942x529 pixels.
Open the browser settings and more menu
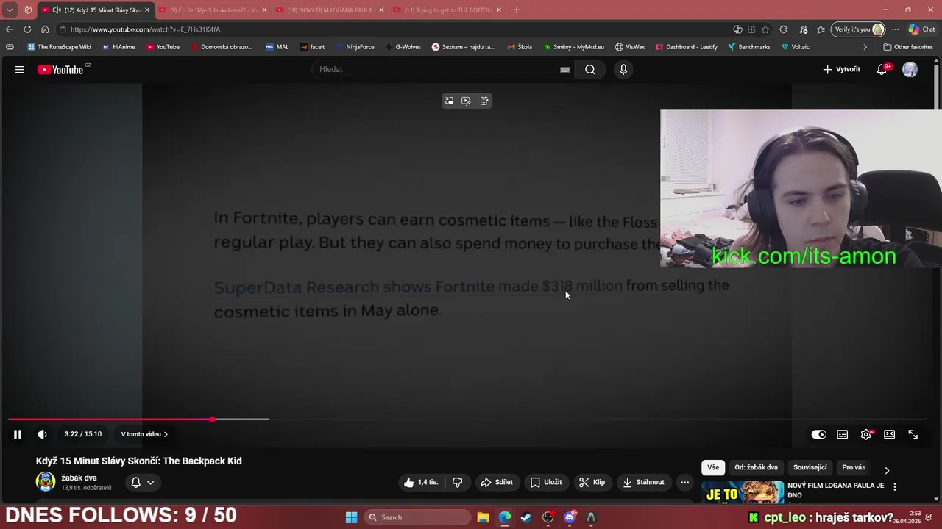[x=895, y=29]
